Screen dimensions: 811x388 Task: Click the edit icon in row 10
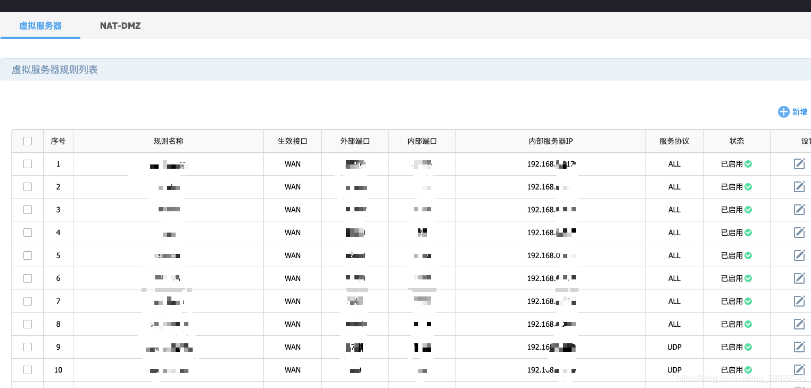[x=799, y=369]
